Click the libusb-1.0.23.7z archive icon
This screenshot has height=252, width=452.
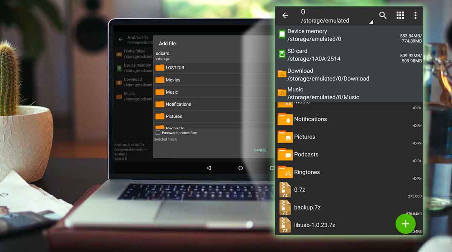coord(285,225)
